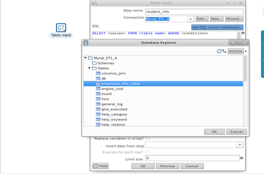Open the Actions dropdown arrow
The height and width of the screenshot is (174, 264).
point(246,51)
